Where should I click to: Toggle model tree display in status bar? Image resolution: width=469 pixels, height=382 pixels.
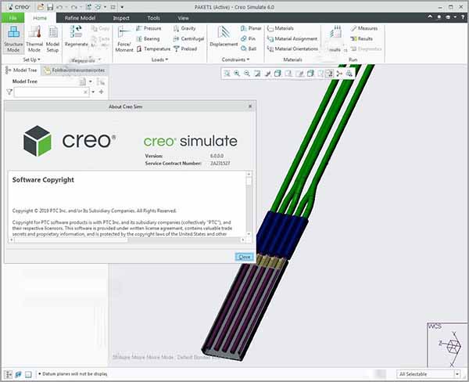[9, 374]
